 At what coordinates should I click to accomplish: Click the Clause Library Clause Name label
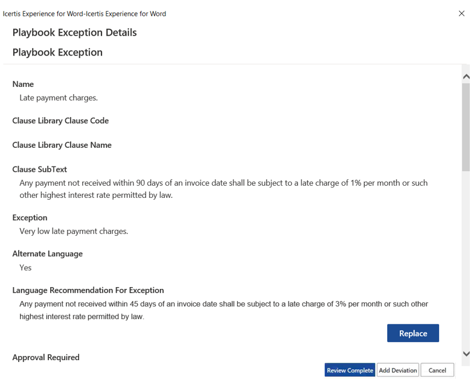62,145
